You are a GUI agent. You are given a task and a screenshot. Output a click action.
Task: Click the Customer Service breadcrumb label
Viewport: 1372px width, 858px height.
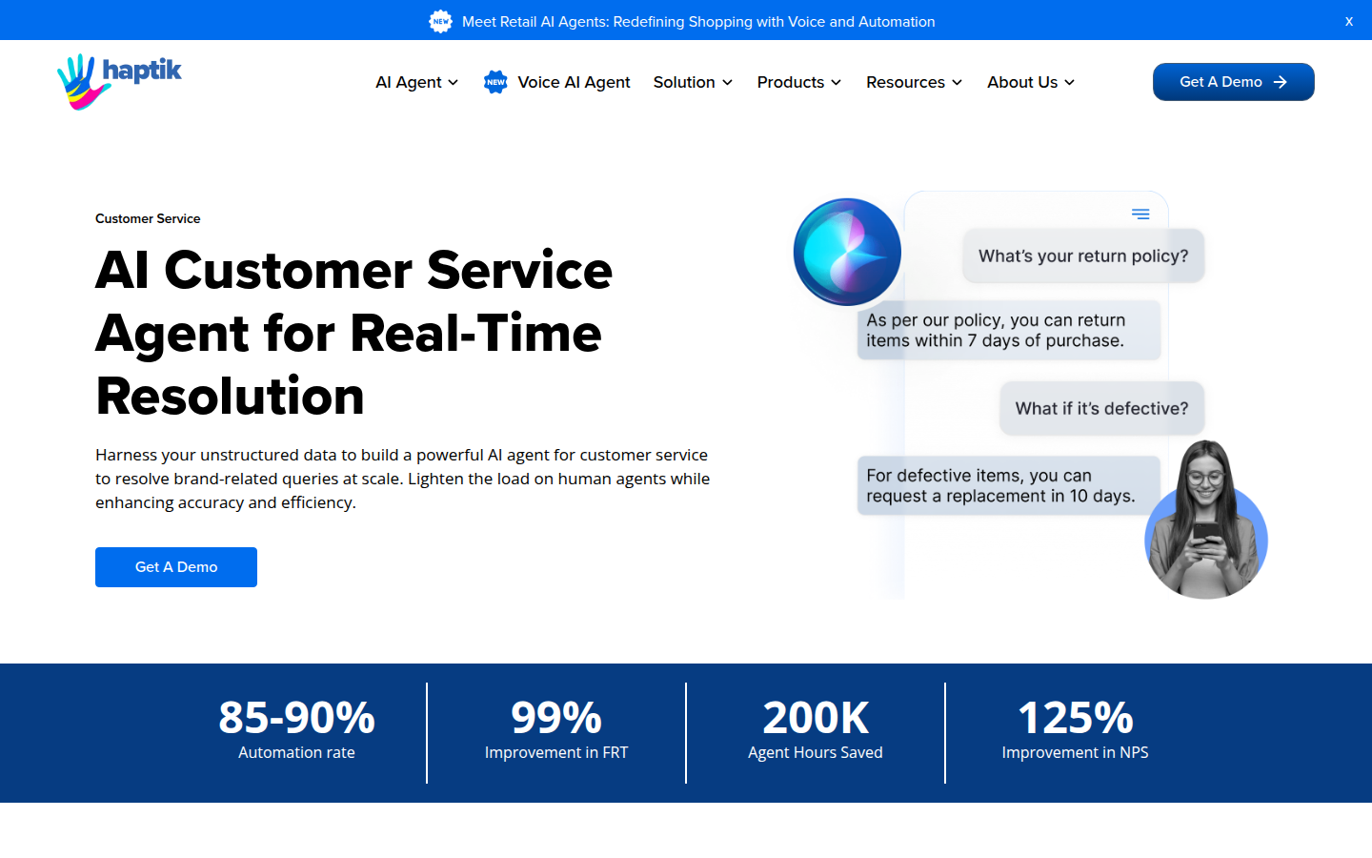click(x=148, y=218)
